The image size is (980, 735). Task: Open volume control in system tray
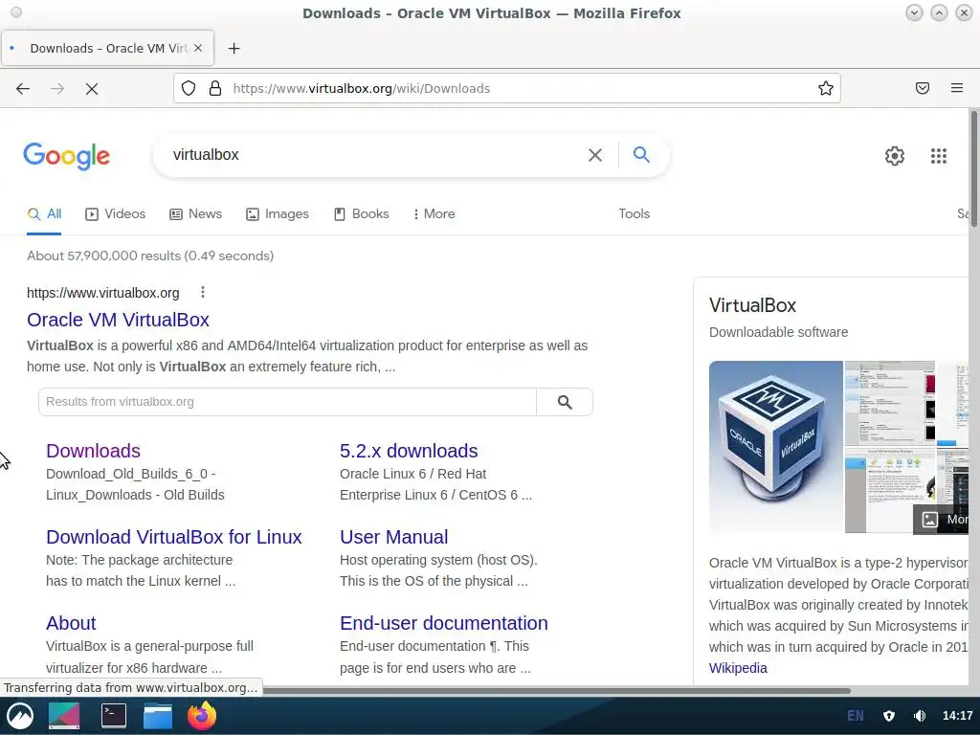pyautogui.click(x=920, y=716)
